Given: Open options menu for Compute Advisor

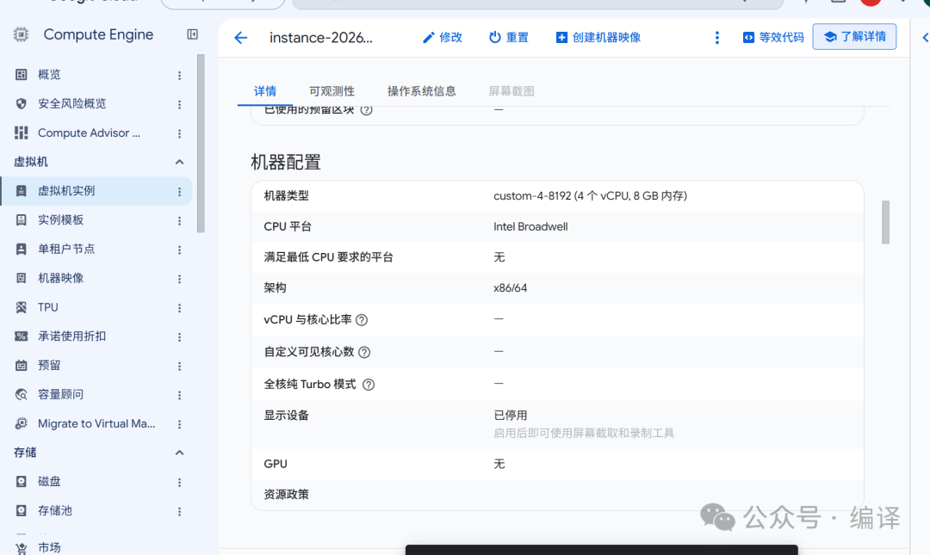Looking at the screenshot, I should tap(180, 133).
